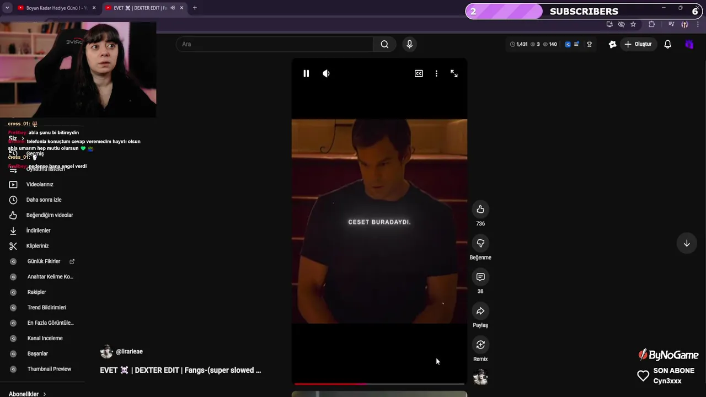Image resolution: width=706 pixels, height=397 pixels.
Task: Open the vidIQ trophy icon
Action: [x=589, y=44]
